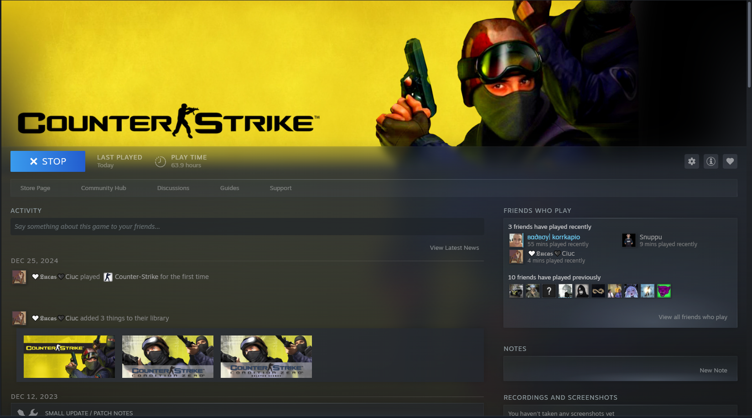This screenshot has width=752, height=418.
Task: Open the Support tab
Action: click(x=280, y=188)
